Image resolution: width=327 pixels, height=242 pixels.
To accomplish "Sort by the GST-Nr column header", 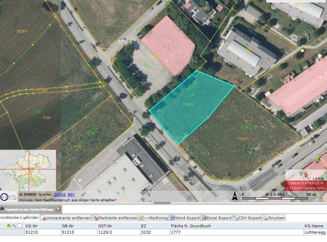I will pos(105,226).
